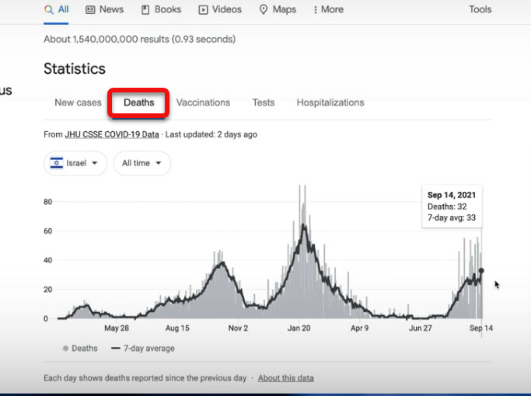Click the tooltip date Sep 14, 2021
Screen dimensions: 531x396
(x=452, y=195)
